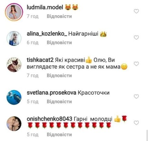Like the ludmila.model comment with the heart

(x=136, y=11)
